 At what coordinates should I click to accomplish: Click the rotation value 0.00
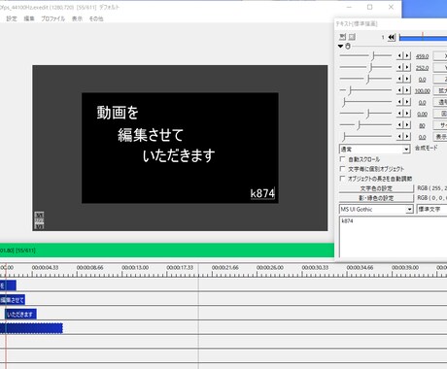click(x=422, y=115)
